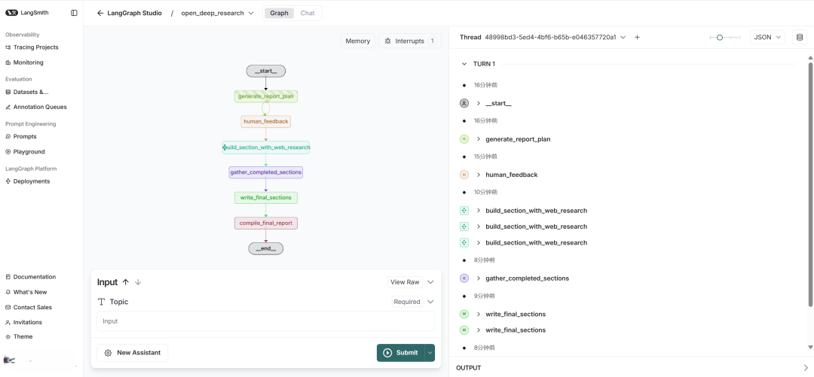Collapse Input panel with chevron beside View Raw
Viewport: 814px width, 377px height.
pos(430,282)
